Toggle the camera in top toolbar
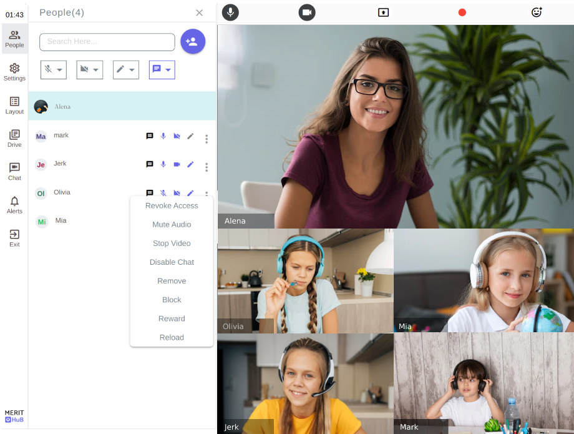This screenshot has height=434, width=574. [x=306, y=12]
